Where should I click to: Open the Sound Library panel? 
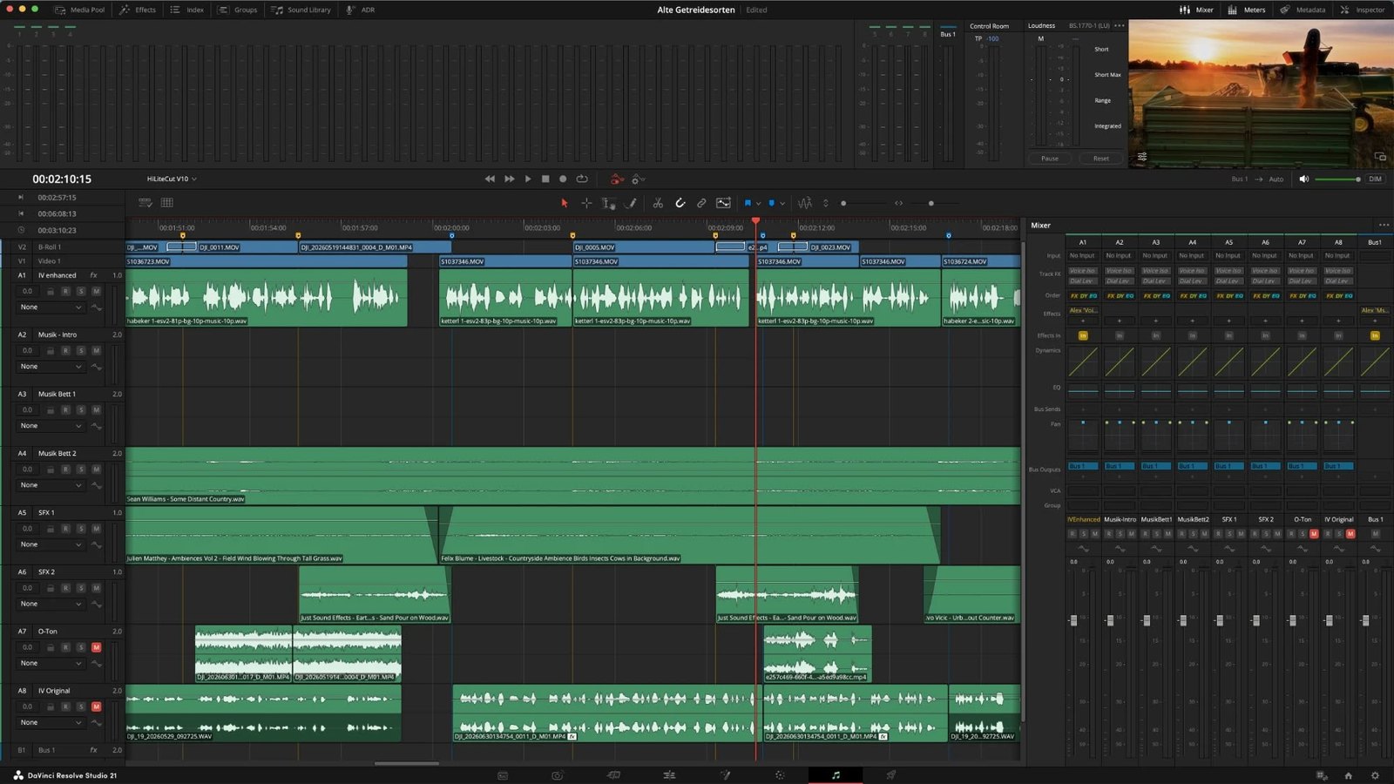301,10
